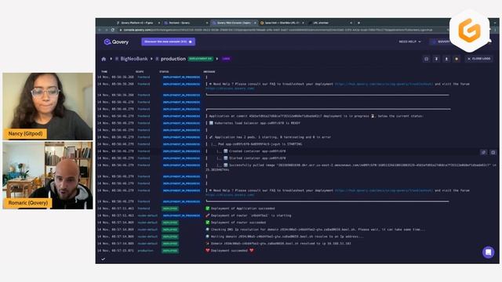Open BigNeoBank breadcrumb link
Image resolution: width=502 pixels, height=282 pixels.
pyautogui.click(x=134, y=59)
